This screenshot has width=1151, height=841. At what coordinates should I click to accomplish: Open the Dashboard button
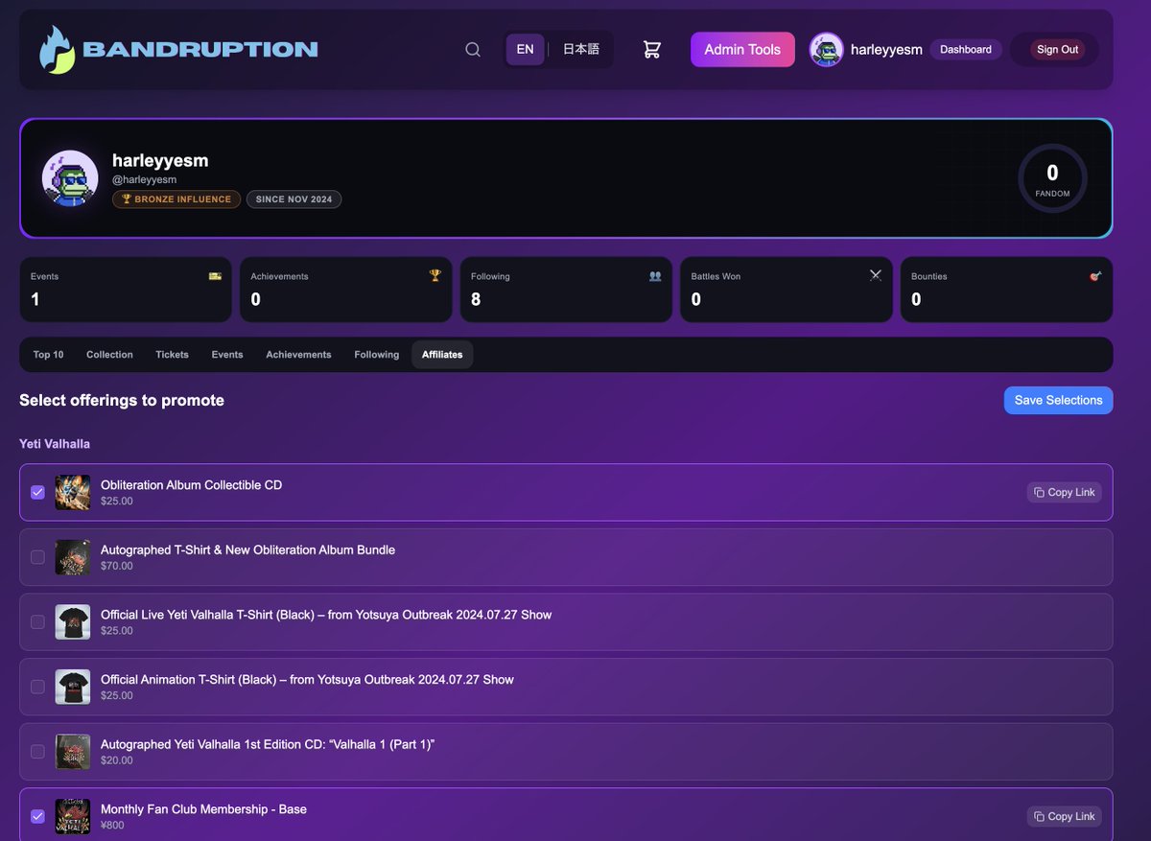point(966,50)
